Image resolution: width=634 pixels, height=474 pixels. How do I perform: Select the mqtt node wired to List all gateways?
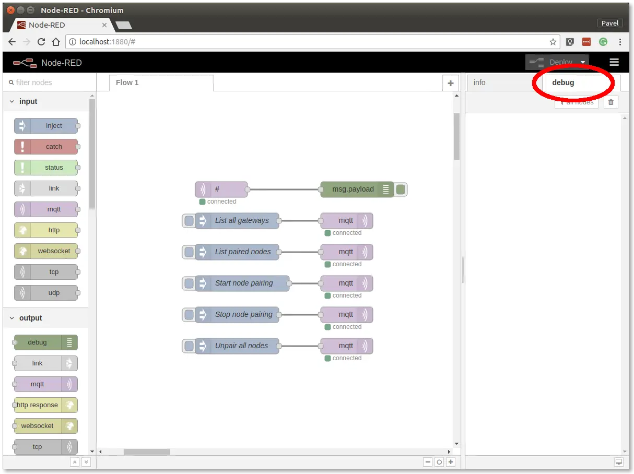pyautogui.click(x=347, y=221)
